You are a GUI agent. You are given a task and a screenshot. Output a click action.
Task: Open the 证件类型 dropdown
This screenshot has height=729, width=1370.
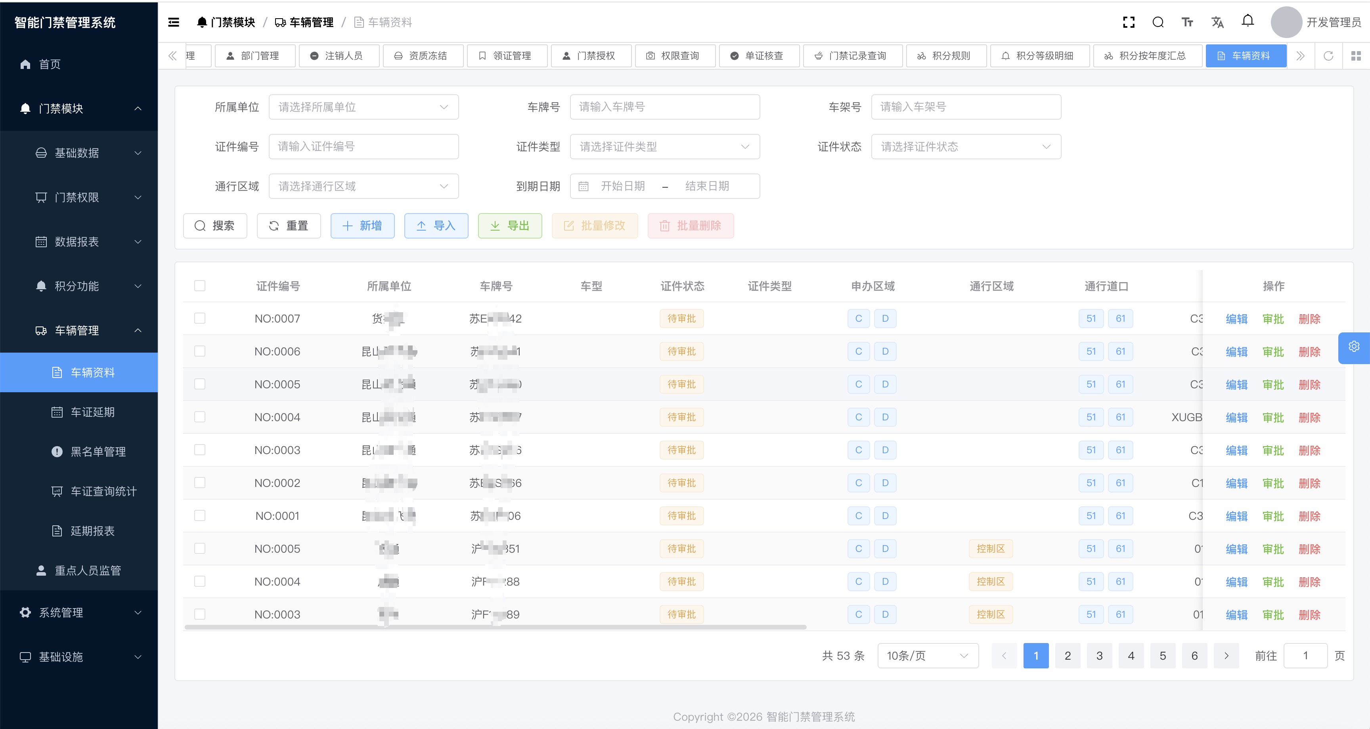point(665,147)
